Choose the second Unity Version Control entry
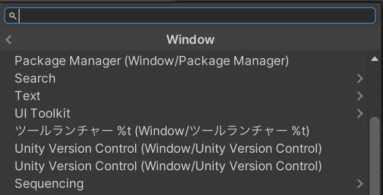Screen dimensions: 383x195 (168, 166)
